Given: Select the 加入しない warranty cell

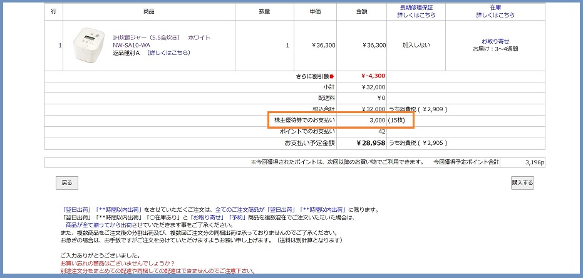Looking at the screenshot, I should coord(416,45).
